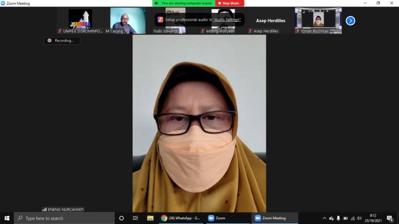Select UMPEG DISKOMINFO participant thumbnail
The width and height of the screenshot is (399, 224).
(x=80, y=20)
